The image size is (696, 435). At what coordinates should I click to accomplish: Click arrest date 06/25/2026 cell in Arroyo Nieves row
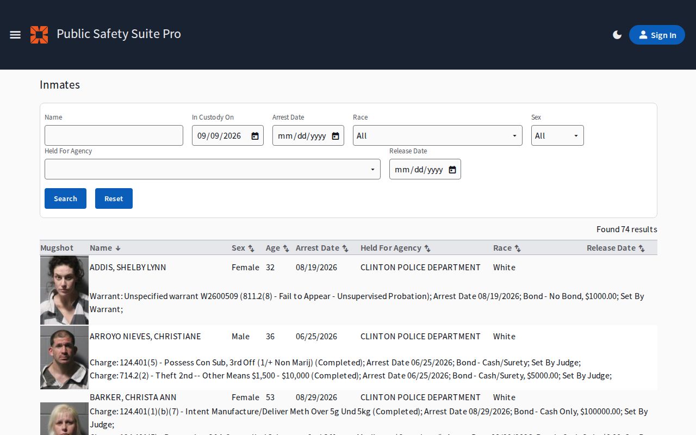tap(316, 337)
